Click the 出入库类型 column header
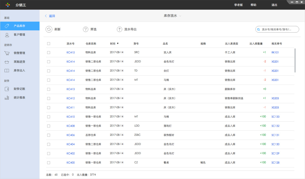 point(231,43)
